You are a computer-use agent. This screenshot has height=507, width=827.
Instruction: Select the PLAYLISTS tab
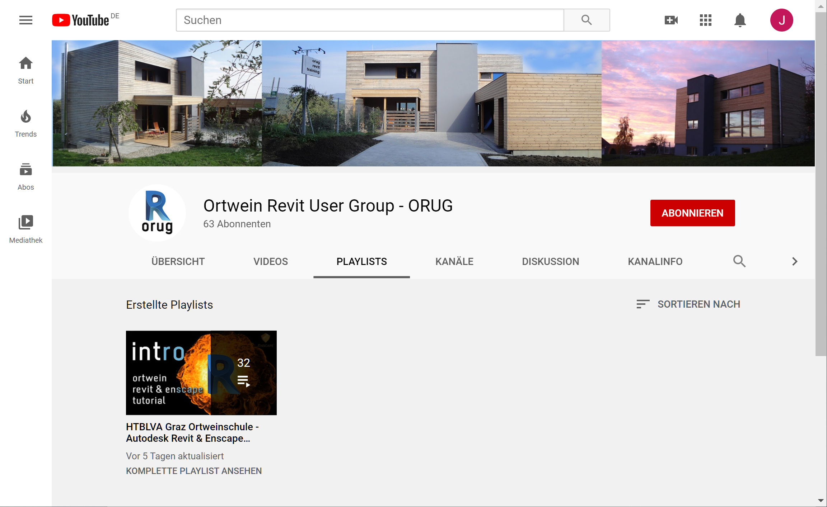click(x=361, y=261)
